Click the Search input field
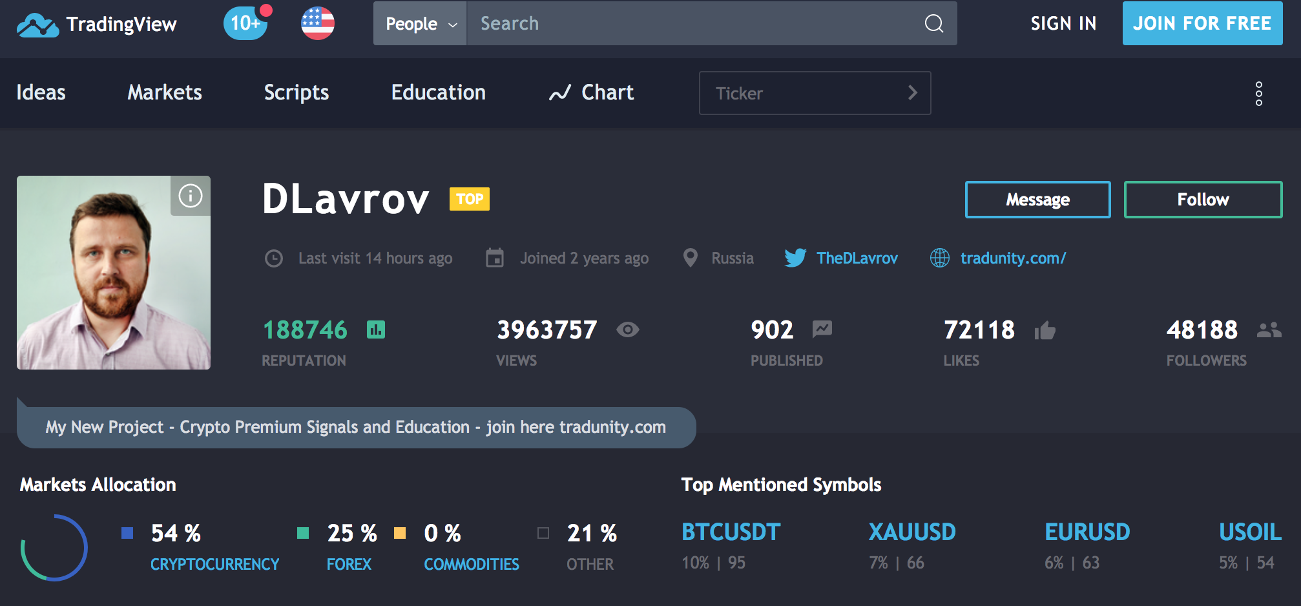1301x606 pixels. click(691, 24)
